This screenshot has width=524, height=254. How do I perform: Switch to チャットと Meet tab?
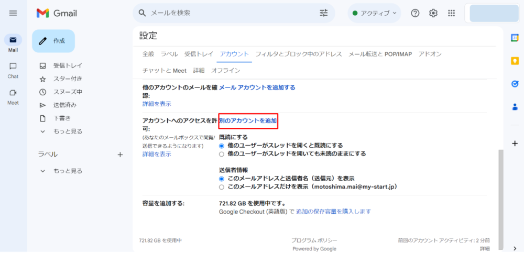point(165,71)
